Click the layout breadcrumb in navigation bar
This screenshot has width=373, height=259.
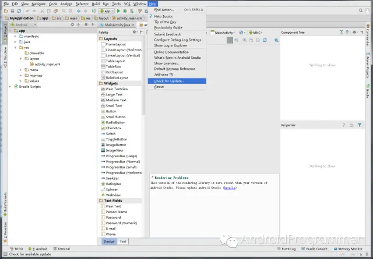pyautogui.click(x=101, y=18)
